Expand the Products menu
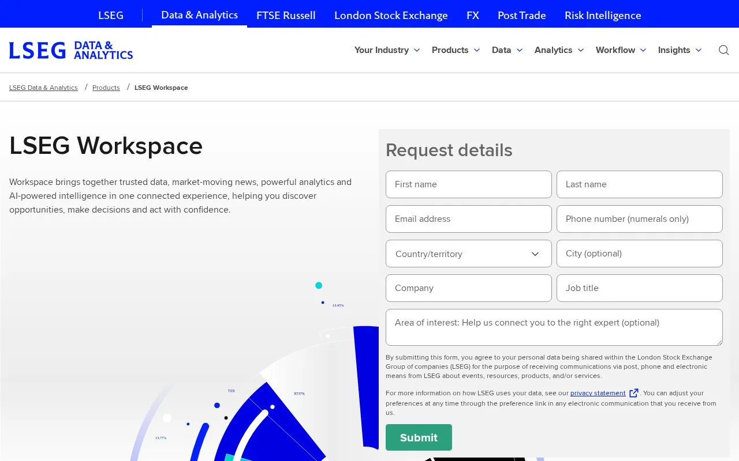 (456, 50)
